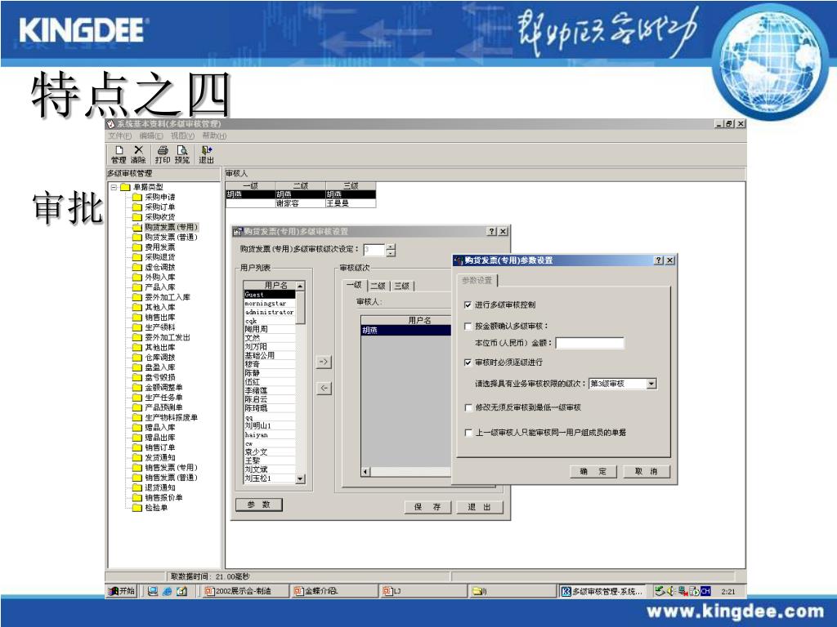Collapse the 单据类型 tree root
Viewport: 837px width, 627px height.
114,187
